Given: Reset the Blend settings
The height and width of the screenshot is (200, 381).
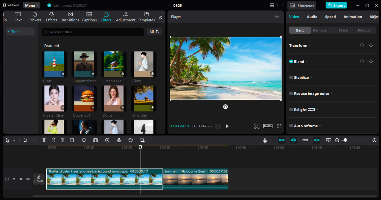Looking at the screenshot, I should pyautogui.click(x=362, y=61).
